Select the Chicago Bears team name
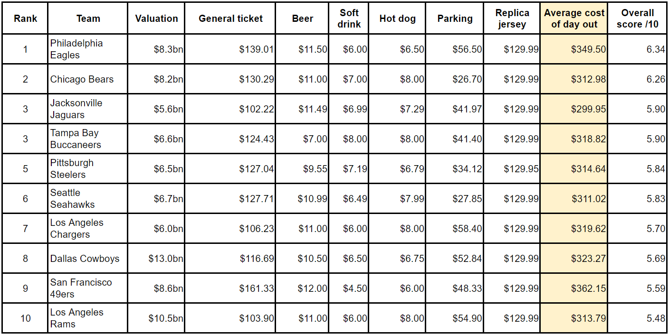Screen dimensions: 669x335 82,79
